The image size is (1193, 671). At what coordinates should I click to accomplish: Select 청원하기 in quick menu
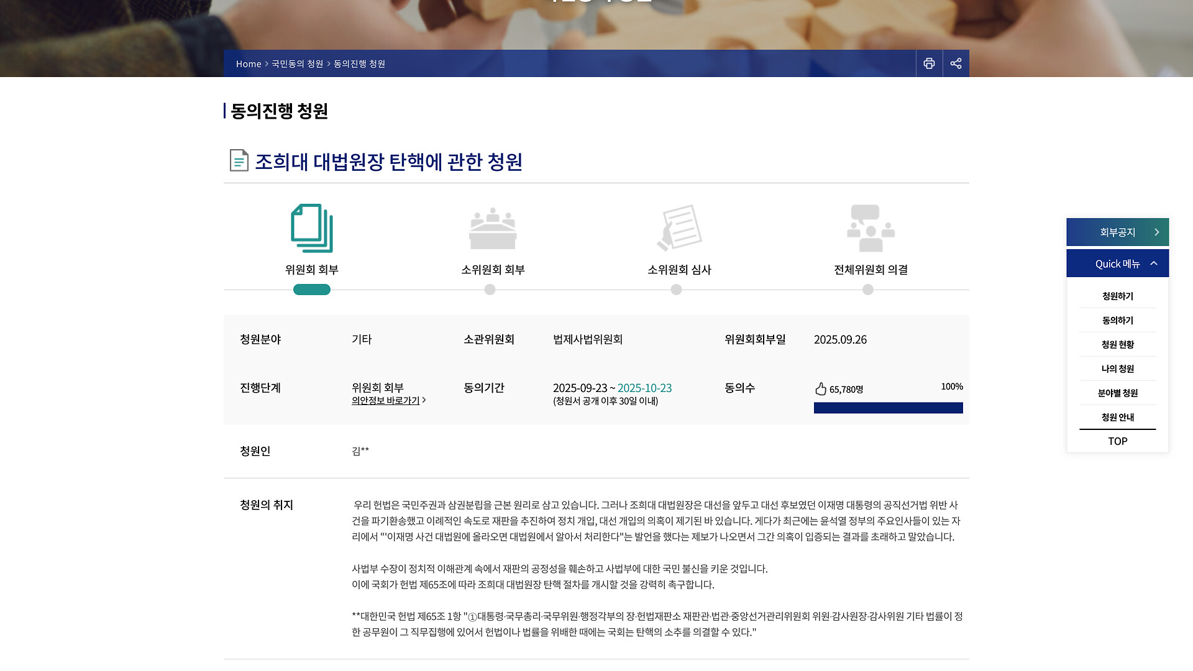point(1117,296)
